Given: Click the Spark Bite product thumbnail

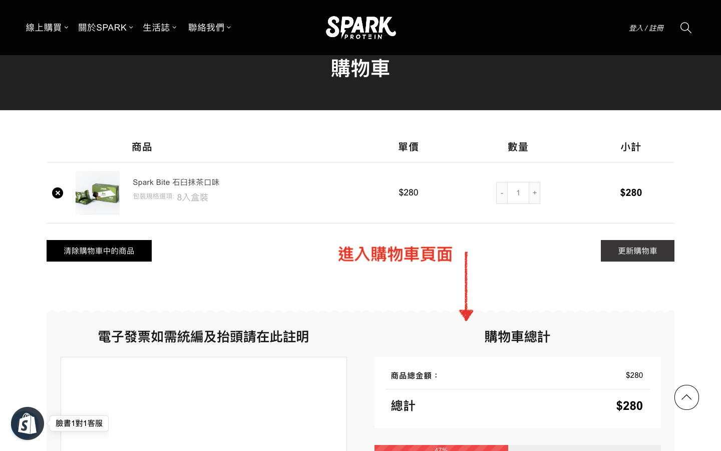Looking at the screenshot, I should 98,193.
